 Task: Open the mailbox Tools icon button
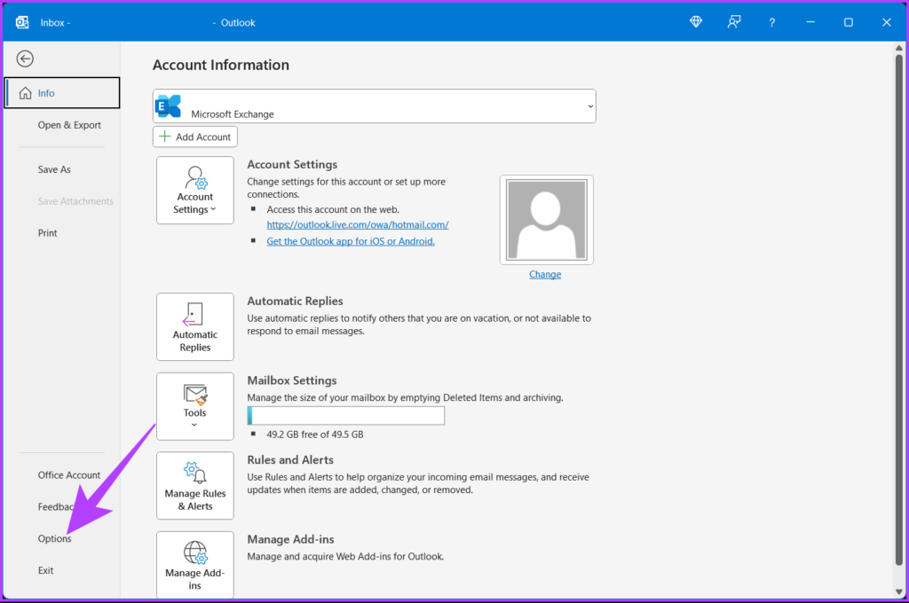195,405
